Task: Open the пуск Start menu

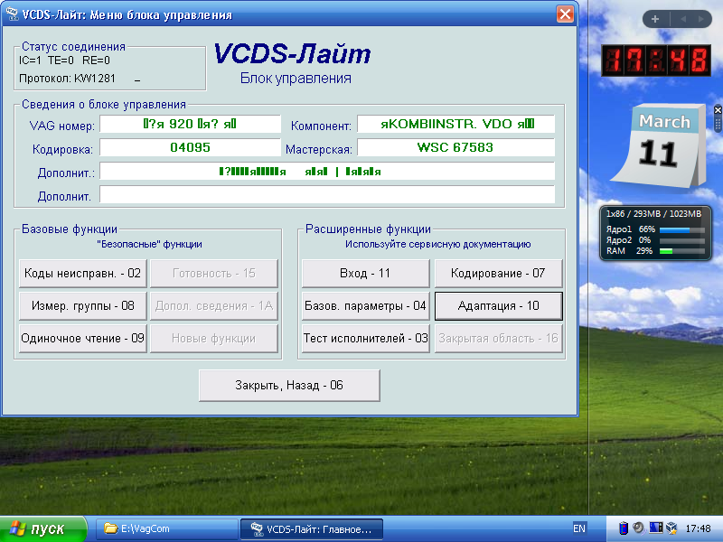Action: (x=42, y=528)
